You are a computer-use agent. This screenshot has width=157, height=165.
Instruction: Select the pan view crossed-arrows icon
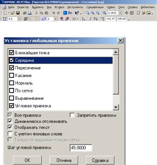click(127, 13)
